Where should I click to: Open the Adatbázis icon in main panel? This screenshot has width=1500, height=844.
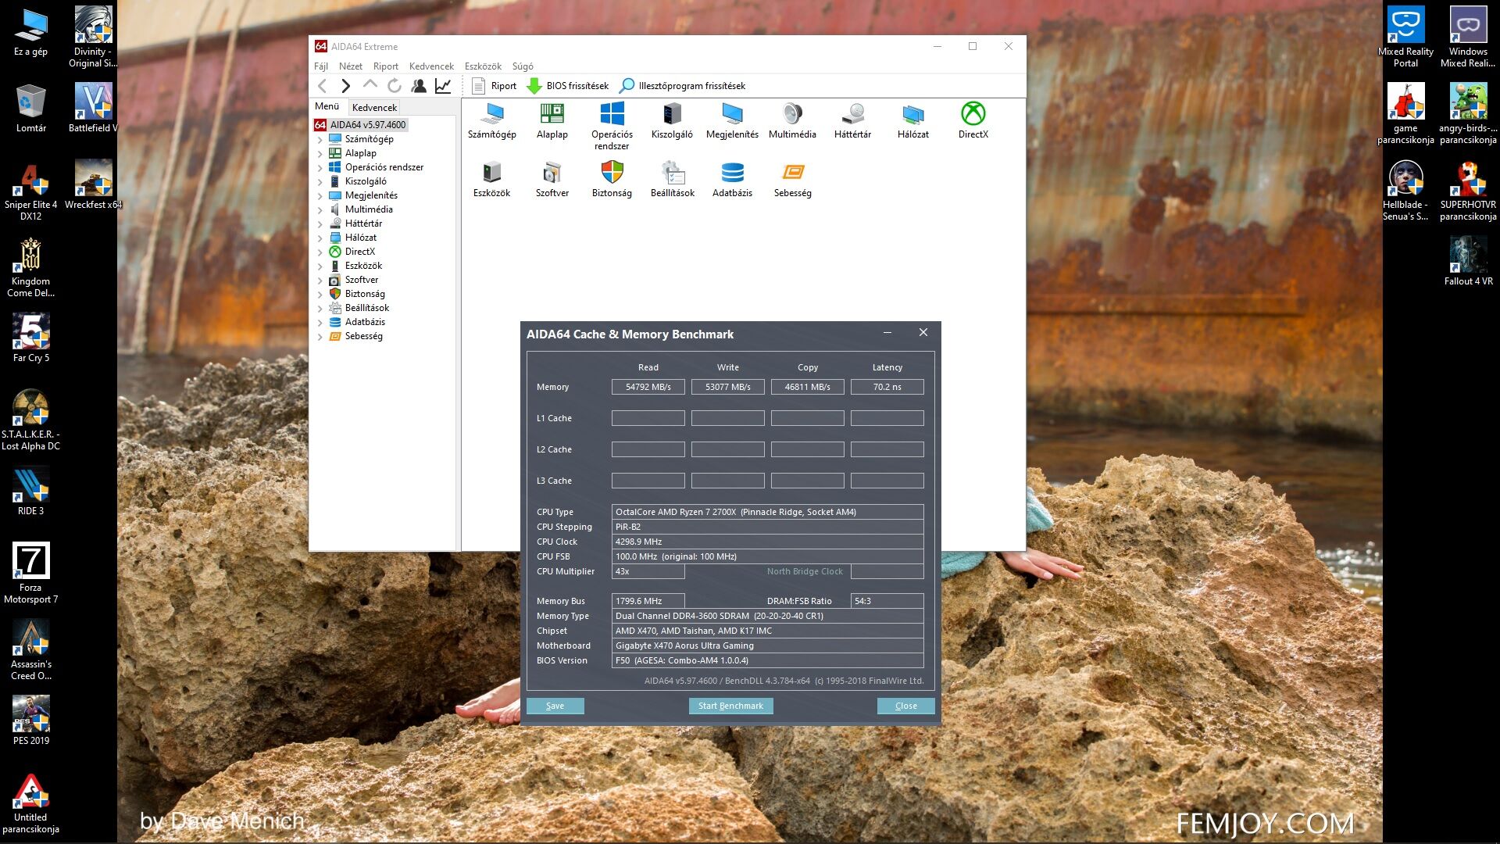pyautogui.click(x=732, y=180)
